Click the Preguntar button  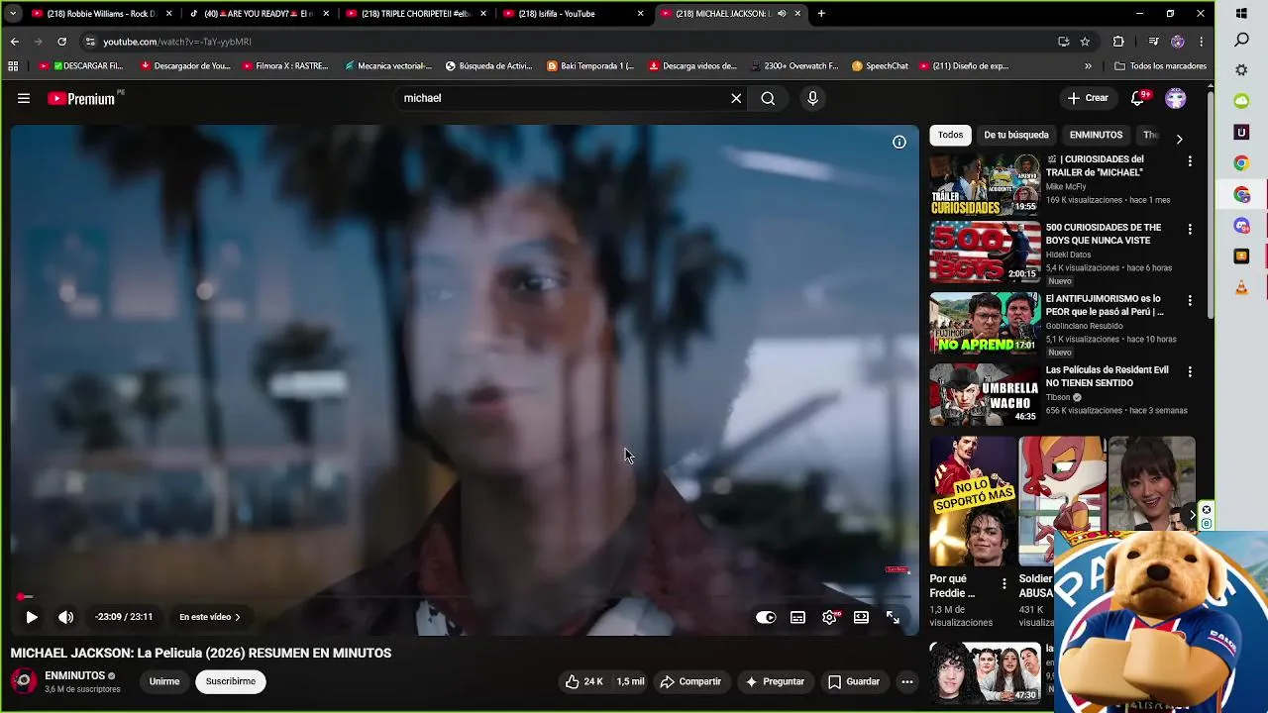[775, 681]
